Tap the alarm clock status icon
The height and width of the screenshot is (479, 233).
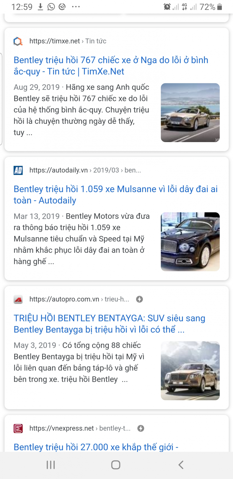tap(167, 7)
